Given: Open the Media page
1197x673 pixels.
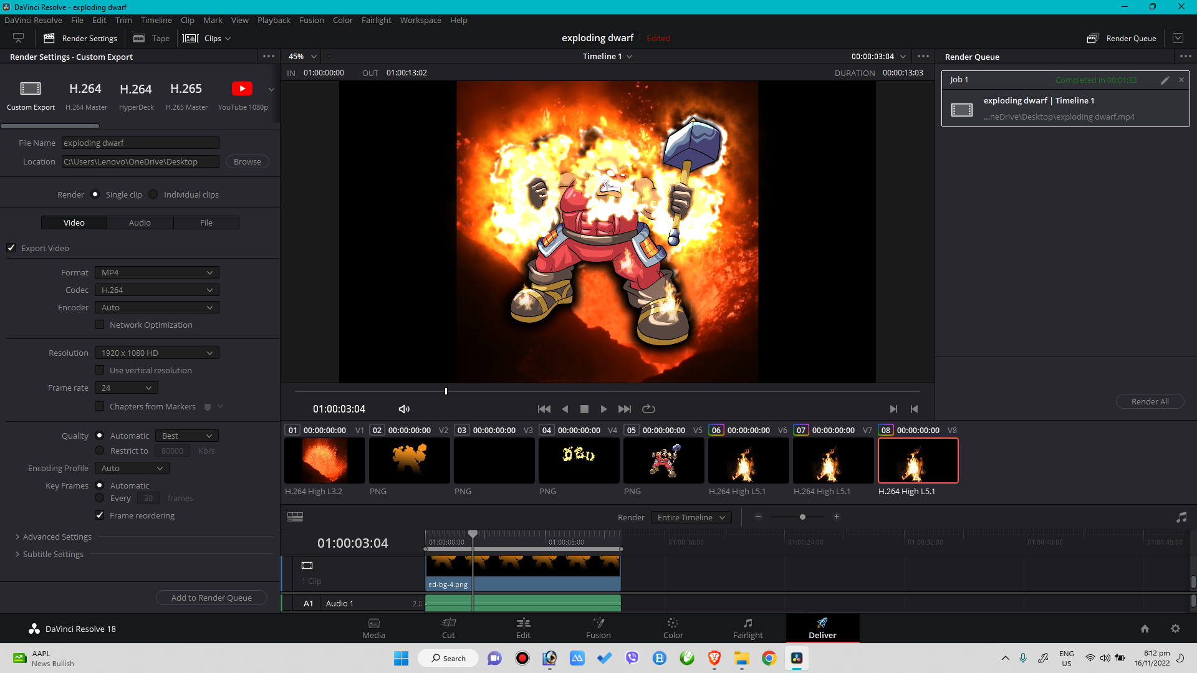Looking at the screenshot, I should (373, 628).
